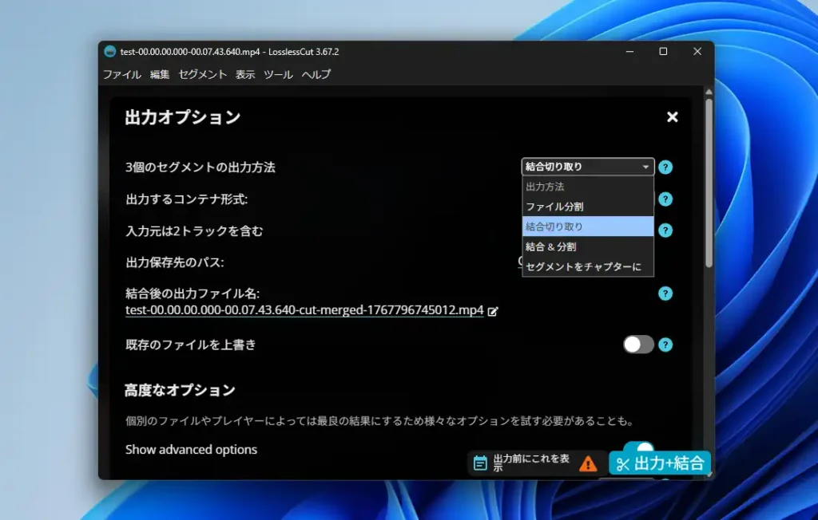The height and width of the screenshot is (520, 818).
Task: Click edit icon beside merged output filename
Action: 493,311
